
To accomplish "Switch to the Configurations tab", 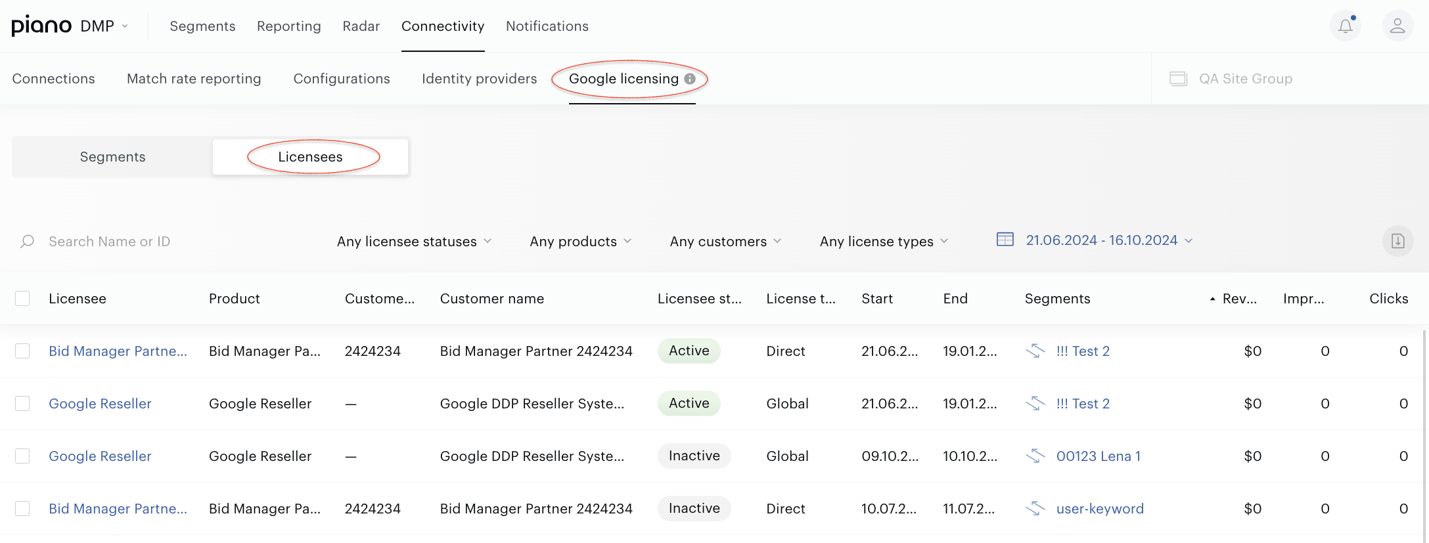I will coord(342,79).
